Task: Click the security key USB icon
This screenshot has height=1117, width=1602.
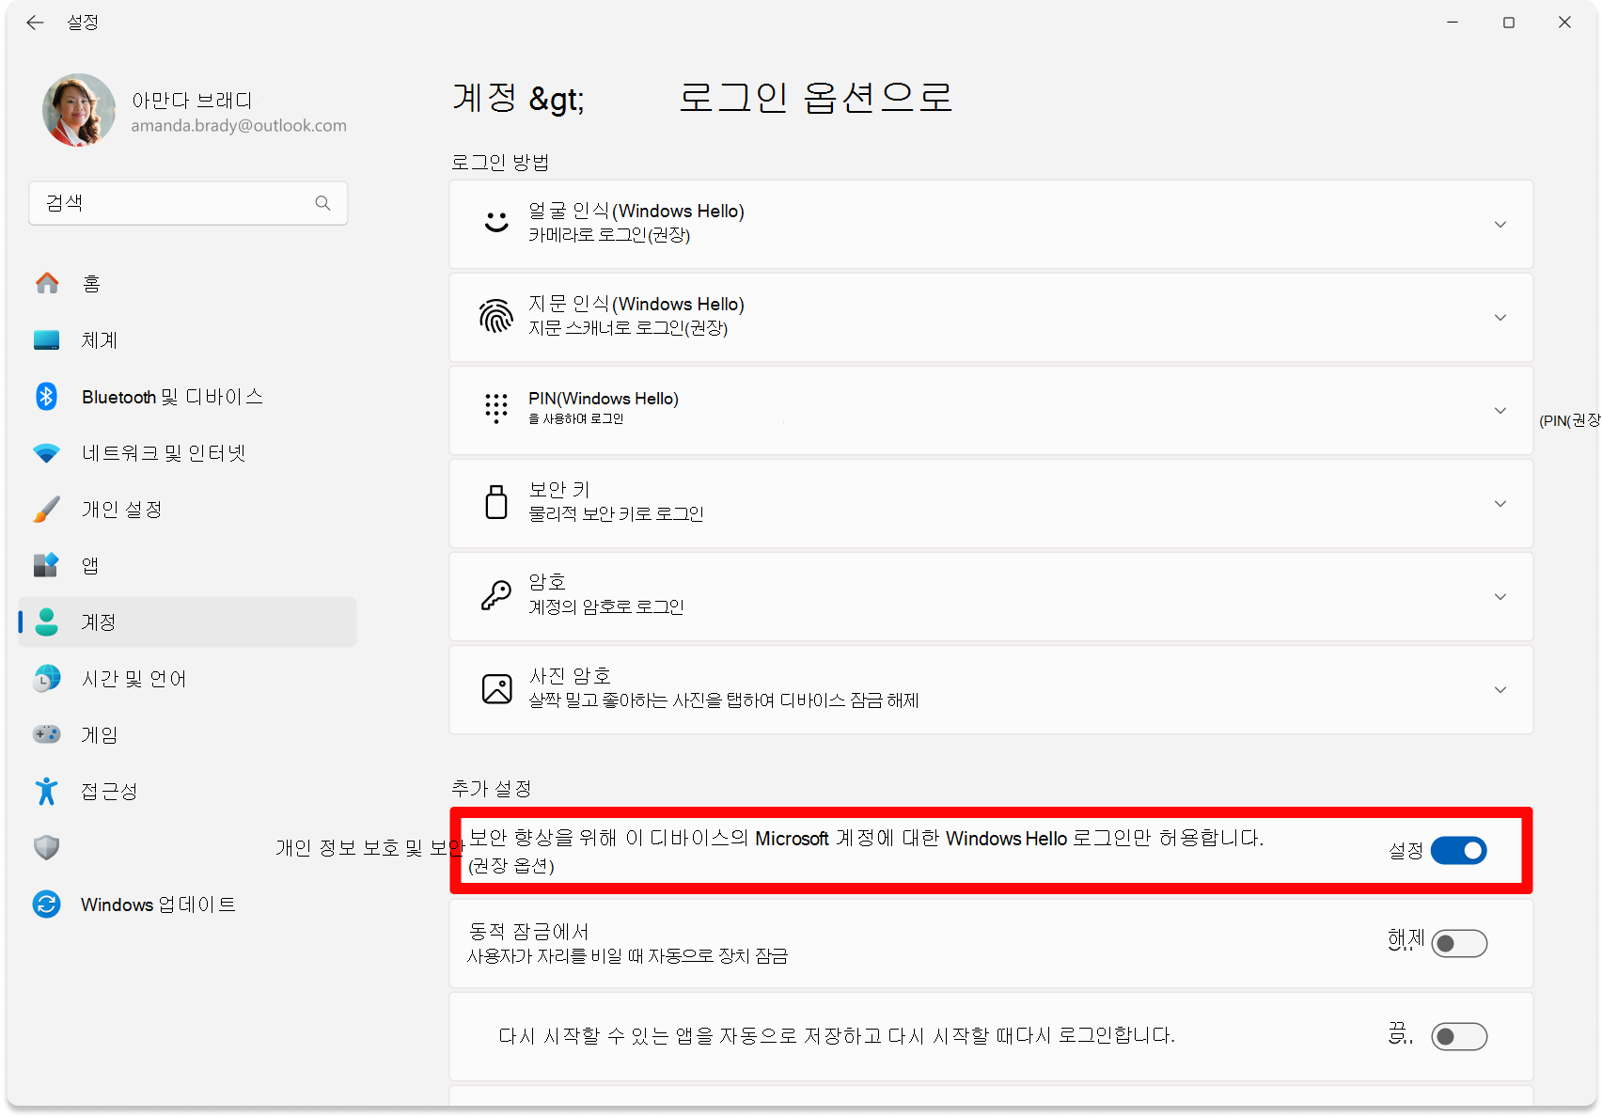Action: (496, 502)
